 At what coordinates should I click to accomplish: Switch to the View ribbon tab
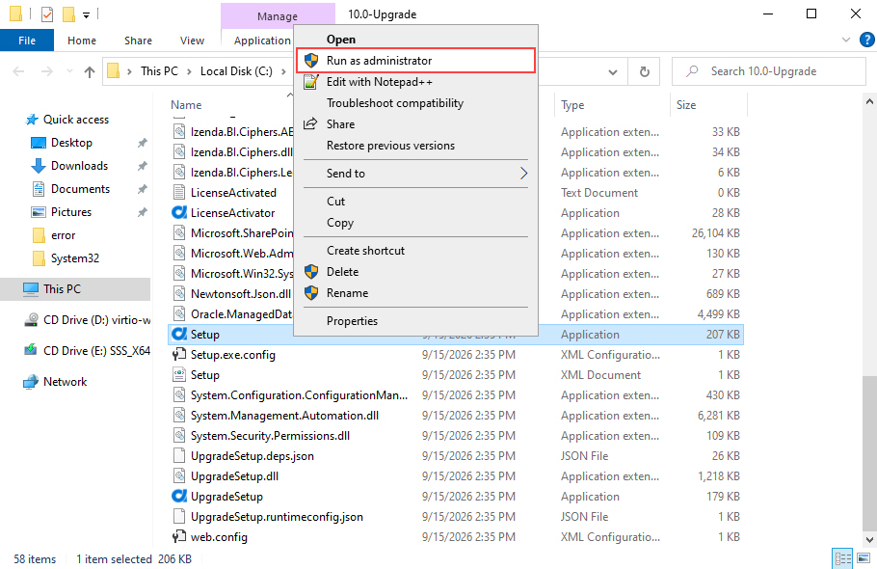coord(192,41)
